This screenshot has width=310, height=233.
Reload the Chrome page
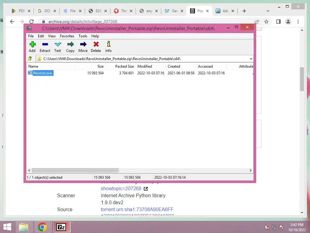[x=31, y=22]
